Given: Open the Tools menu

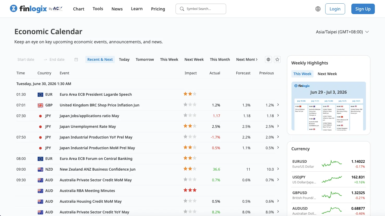Looking at the screenshot, I should tap(98, 9).
